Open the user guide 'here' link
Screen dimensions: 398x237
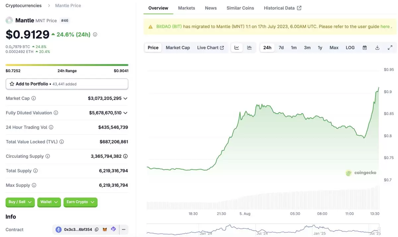pyautogui.click(x=385, y=27)
